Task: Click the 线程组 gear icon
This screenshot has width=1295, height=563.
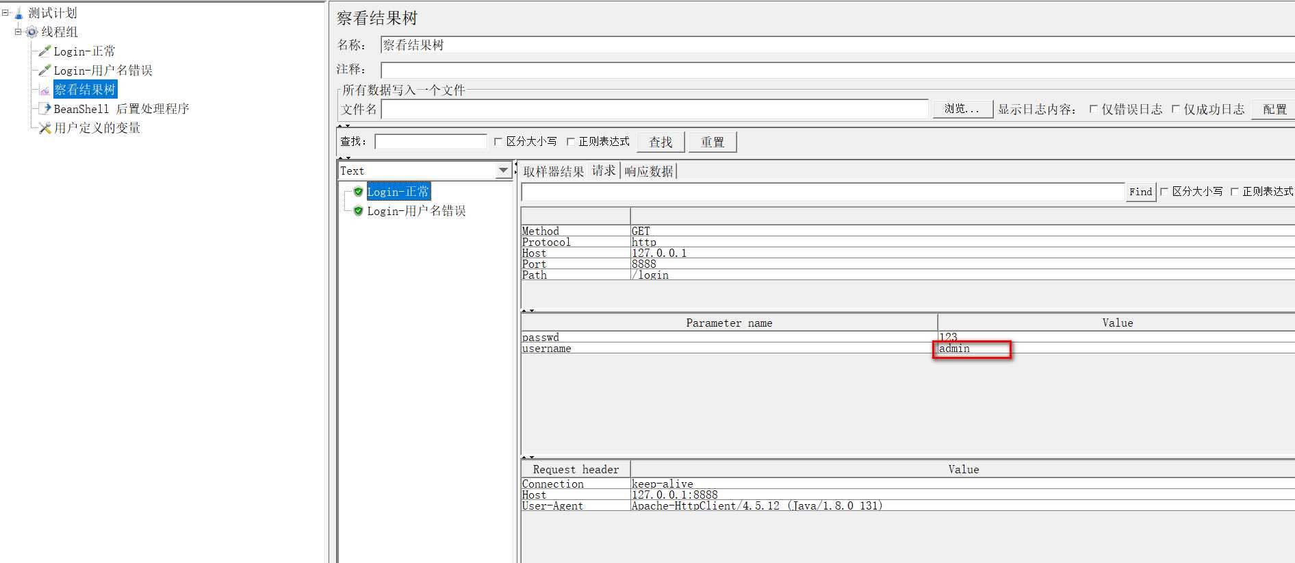Action: point(31,32)
